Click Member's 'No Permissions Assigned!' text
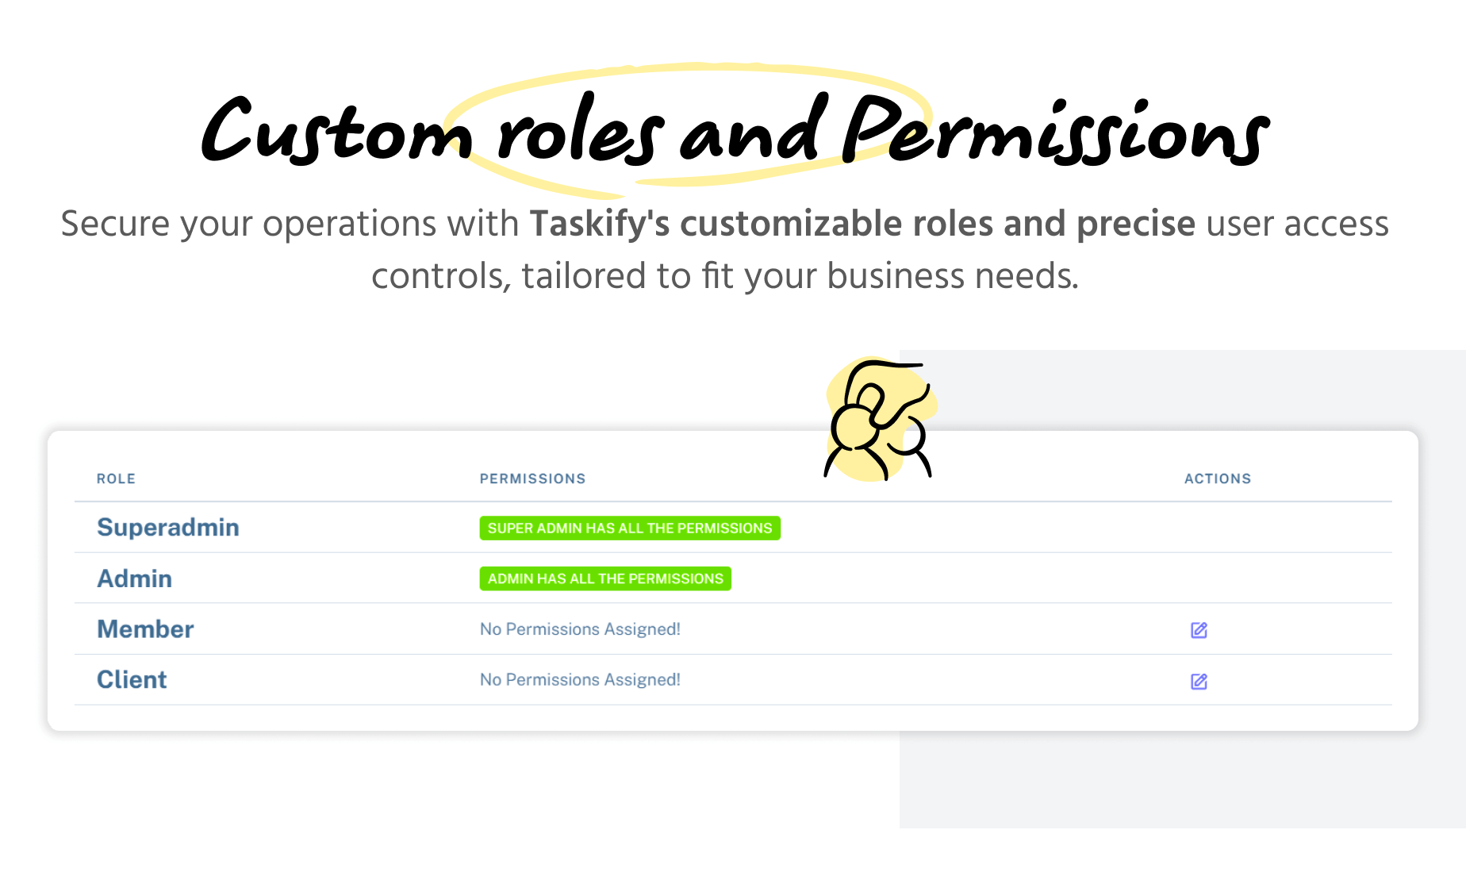The image size is (1466, 876). click(580, 629)
